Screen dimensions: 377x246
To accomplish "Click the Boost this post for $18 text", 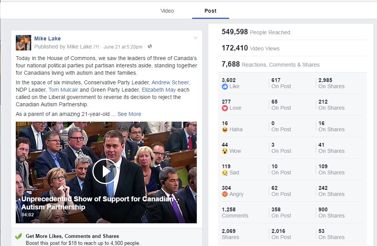I will coord(83,243).
